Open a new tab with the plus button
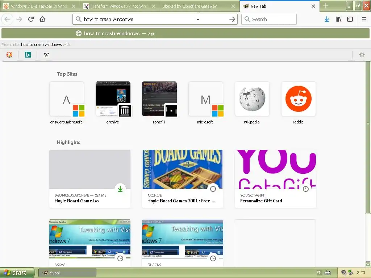Viewport: 371px width, 278px height. tap(326, 6)
